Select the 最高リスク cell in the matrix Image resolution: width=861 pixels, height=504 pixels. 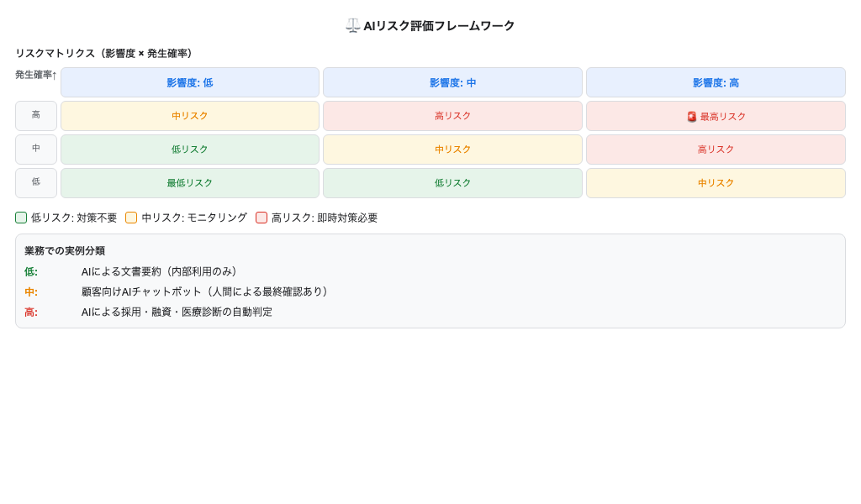click(x=716, y=116)
